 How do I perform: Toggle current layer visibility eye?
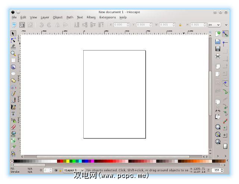(x=56, y=170)
